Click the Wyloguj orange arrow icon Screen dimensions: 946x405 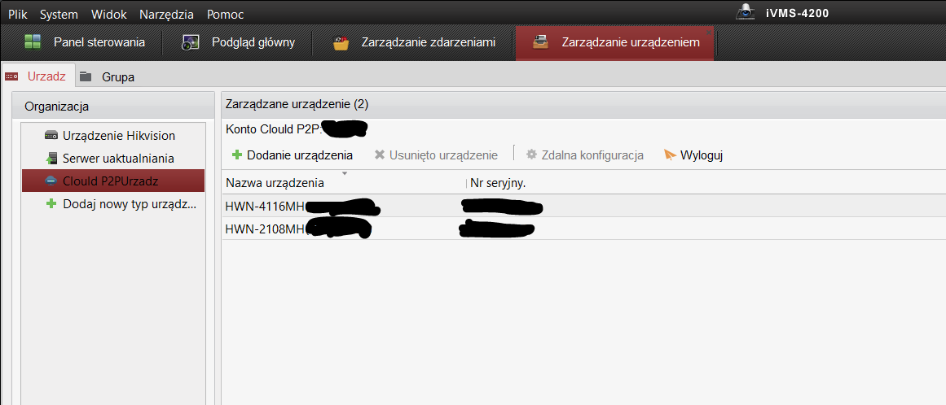pos(670,155)
